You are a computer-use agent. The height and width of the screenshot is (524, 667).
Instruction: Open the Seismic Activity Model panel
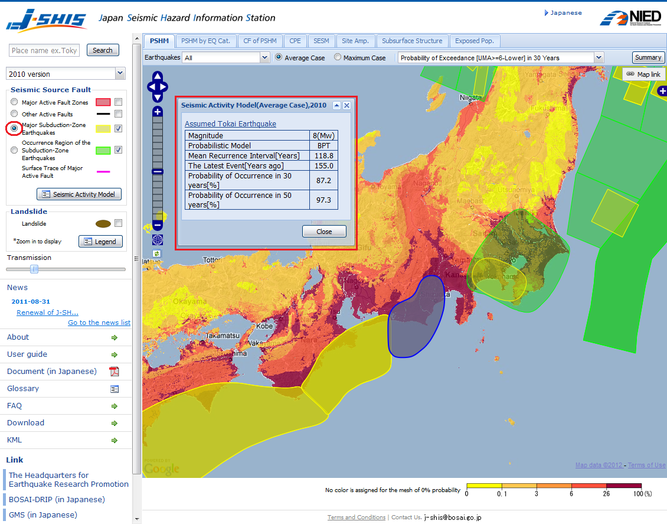79,194
